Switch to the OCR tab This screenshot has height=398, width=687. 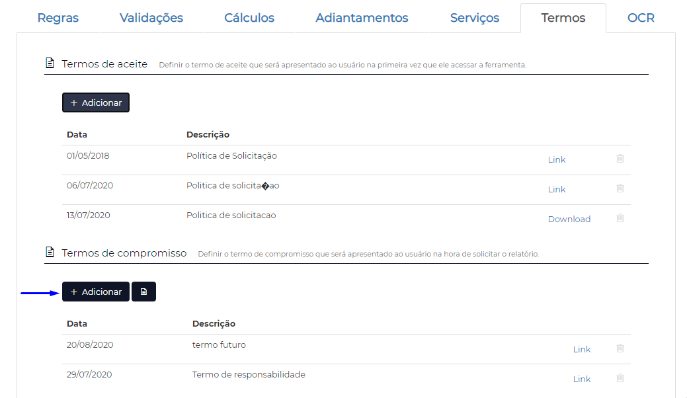(641, 18)
